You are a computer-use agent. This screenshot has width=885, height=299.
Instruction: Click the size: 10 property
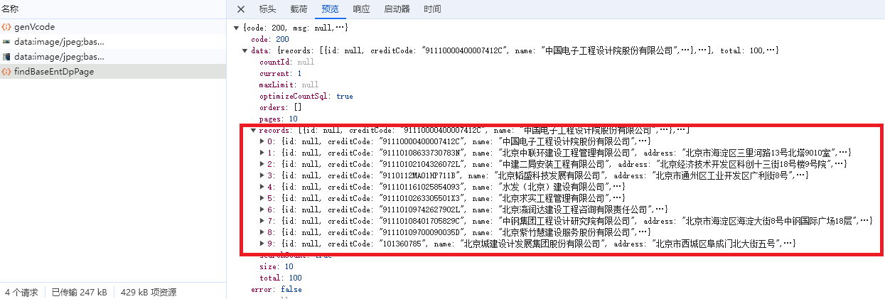pos(276,266)
